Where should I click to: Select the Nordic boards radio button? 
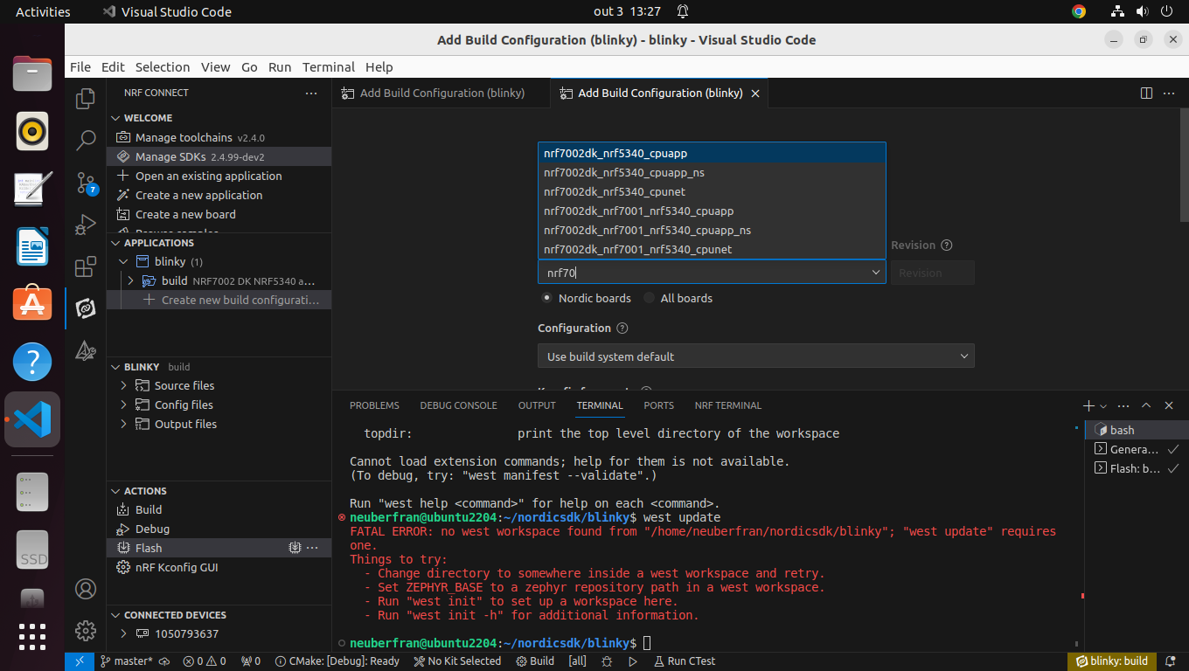point(547,298)
